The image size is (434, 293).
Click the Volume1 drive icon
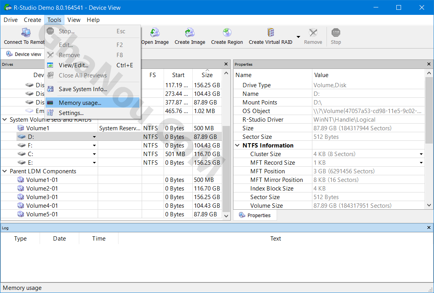pyautogui.click(x=21, y=128)
